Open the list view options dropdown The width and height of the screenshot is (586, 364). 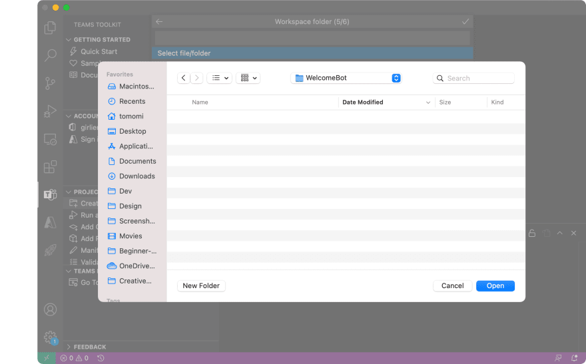click(220, 78)
